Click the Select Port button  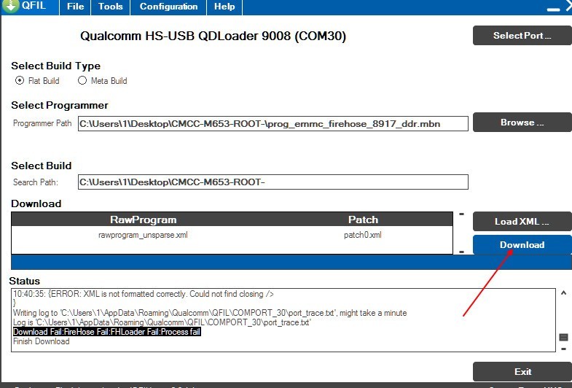tap(522, 36)
